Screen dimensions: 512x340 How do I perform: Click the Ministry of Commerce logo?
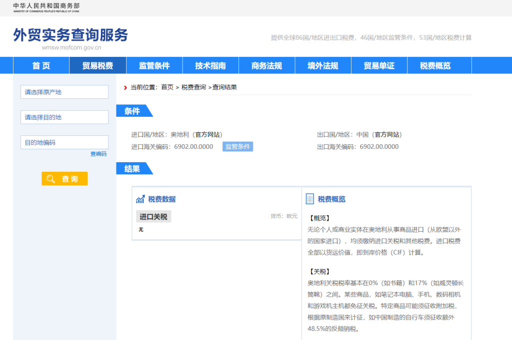[x=46, y=7]
